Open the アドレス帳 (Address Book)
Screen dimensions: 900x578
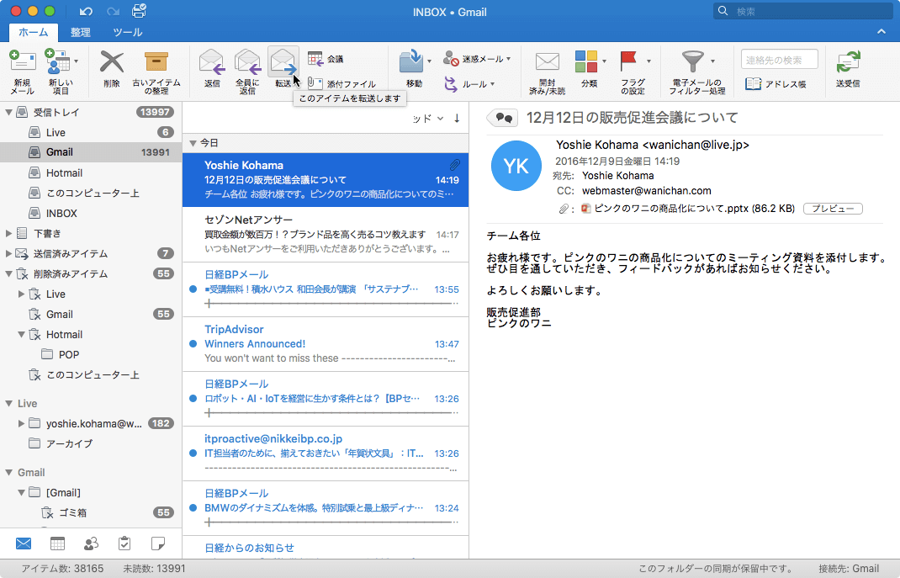pyautogui.click(x=776, y=84)
